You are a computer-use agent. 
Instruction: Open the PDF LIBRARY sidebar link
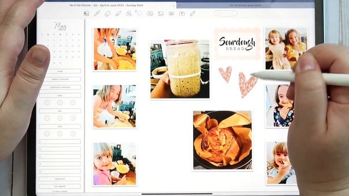coord(60,186)
